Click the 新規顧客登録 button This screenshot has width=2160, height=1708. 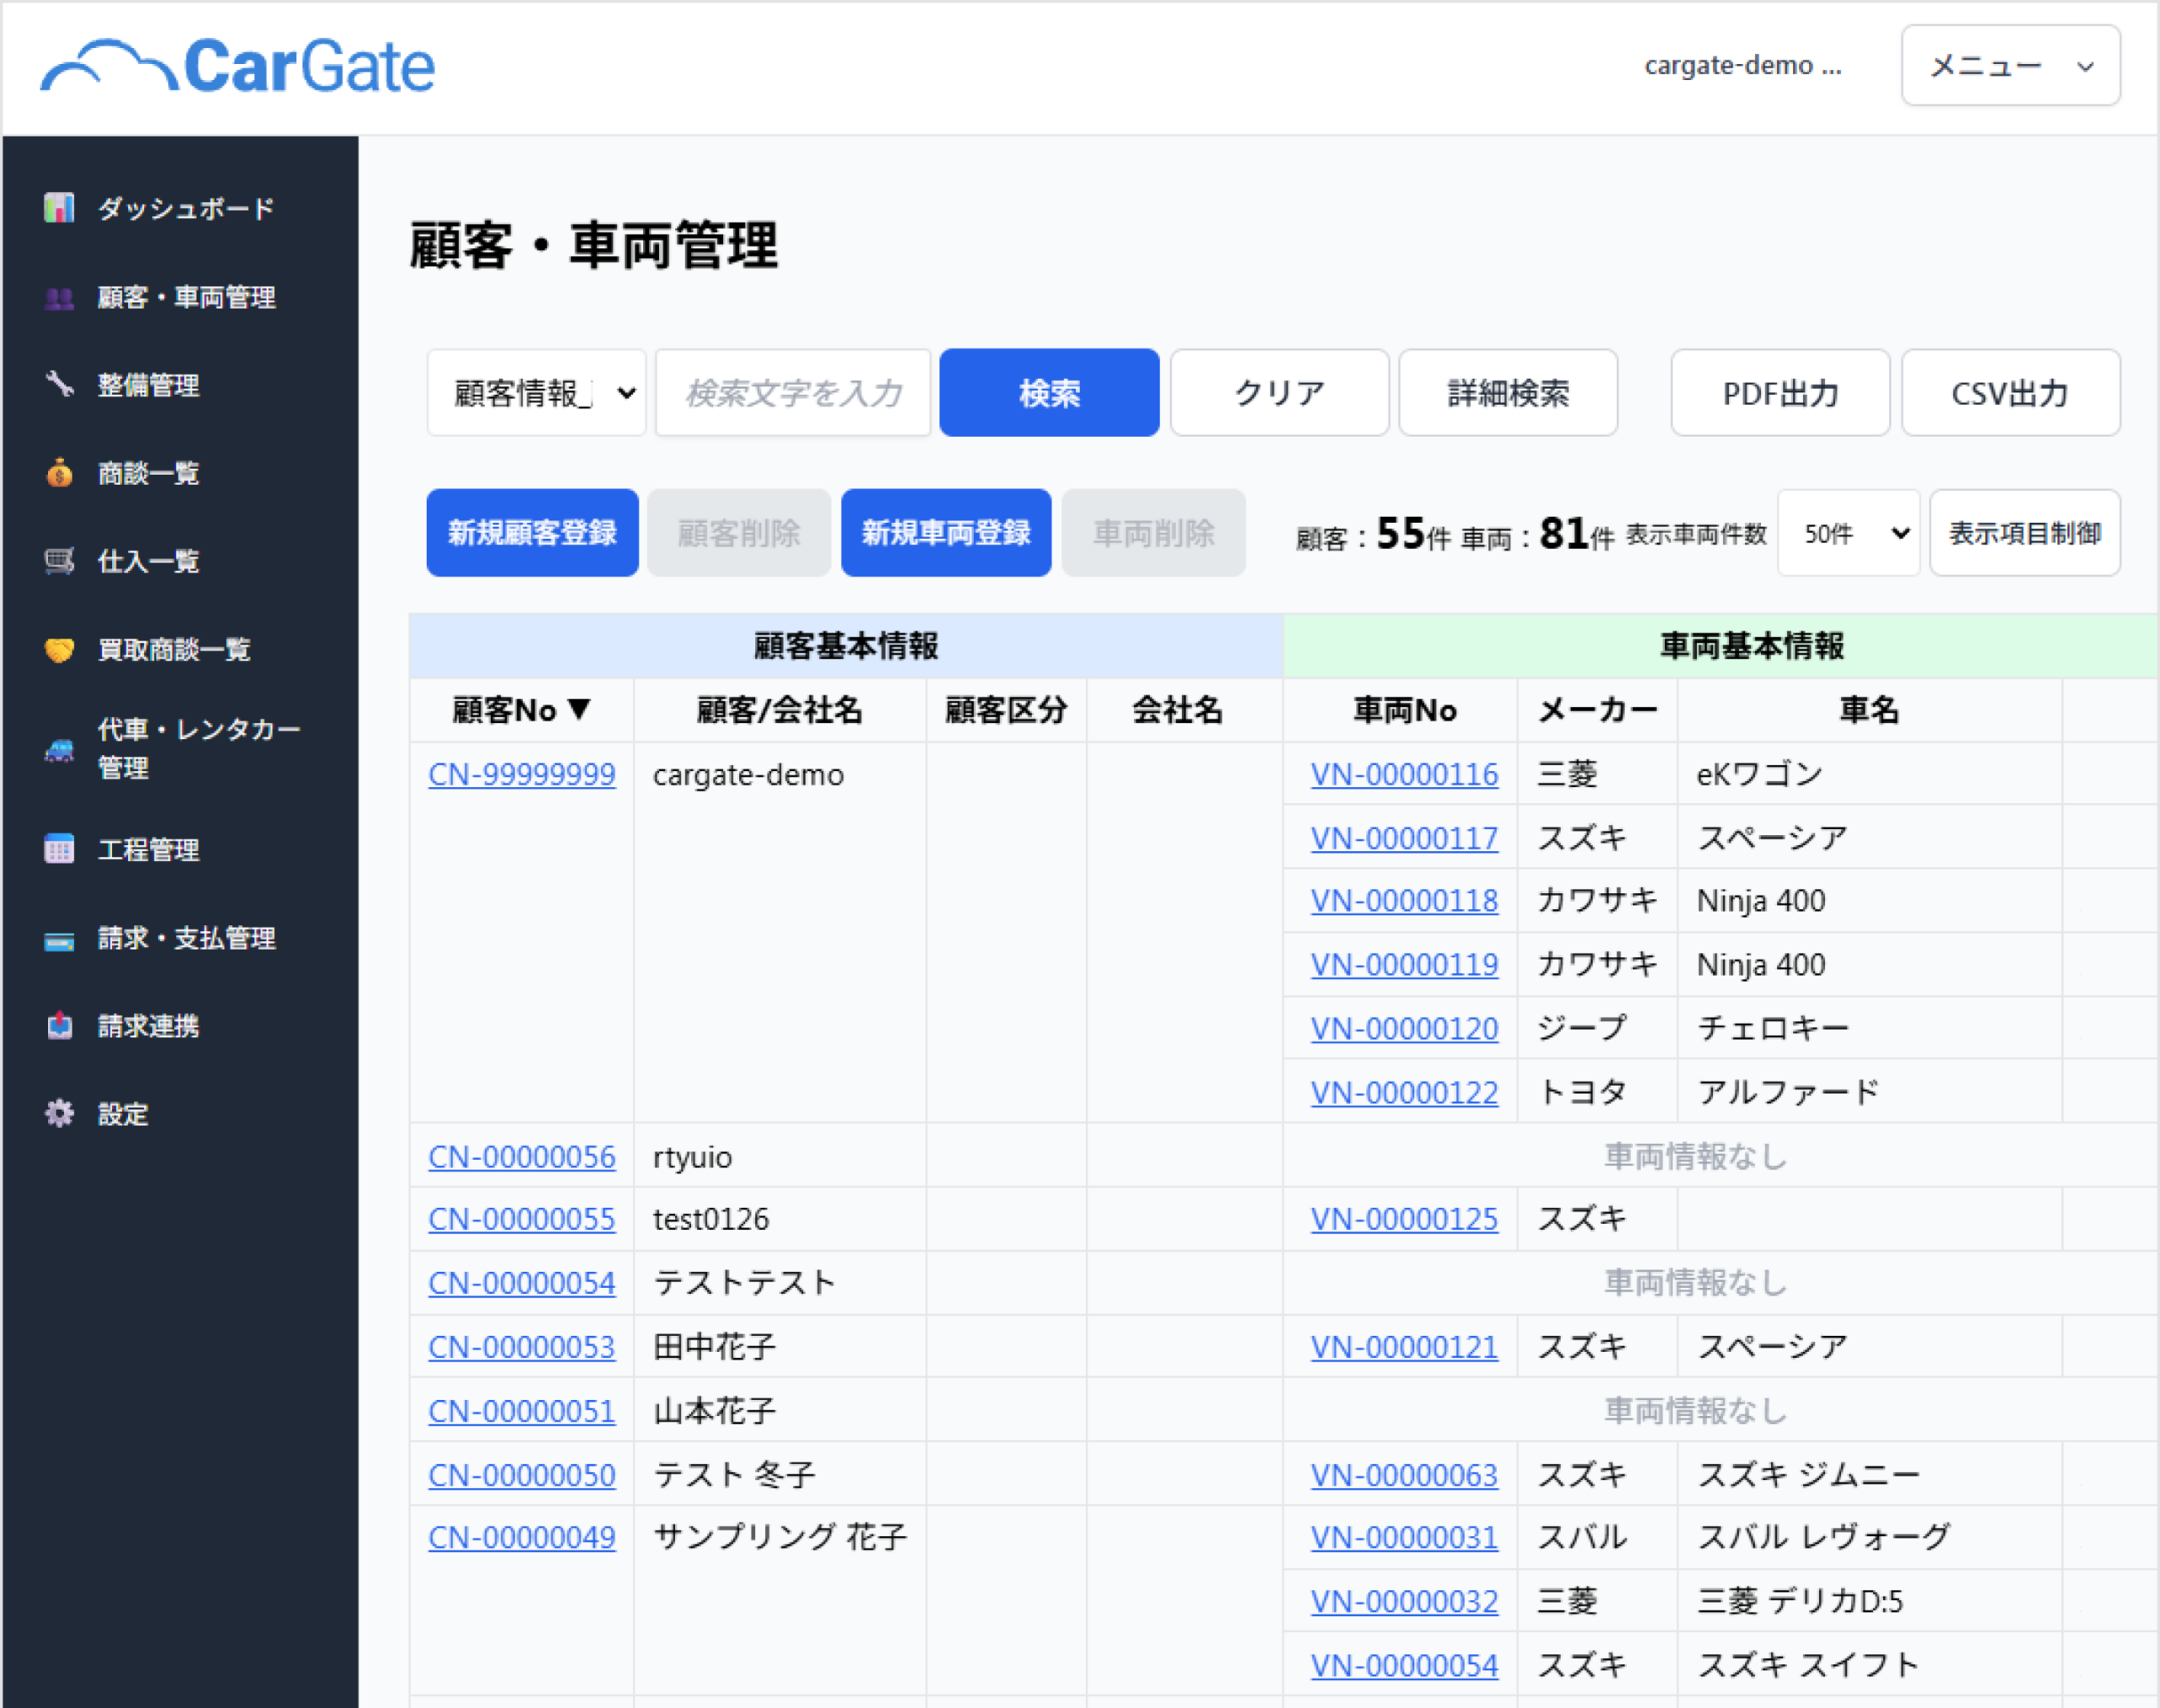(532, 533)
